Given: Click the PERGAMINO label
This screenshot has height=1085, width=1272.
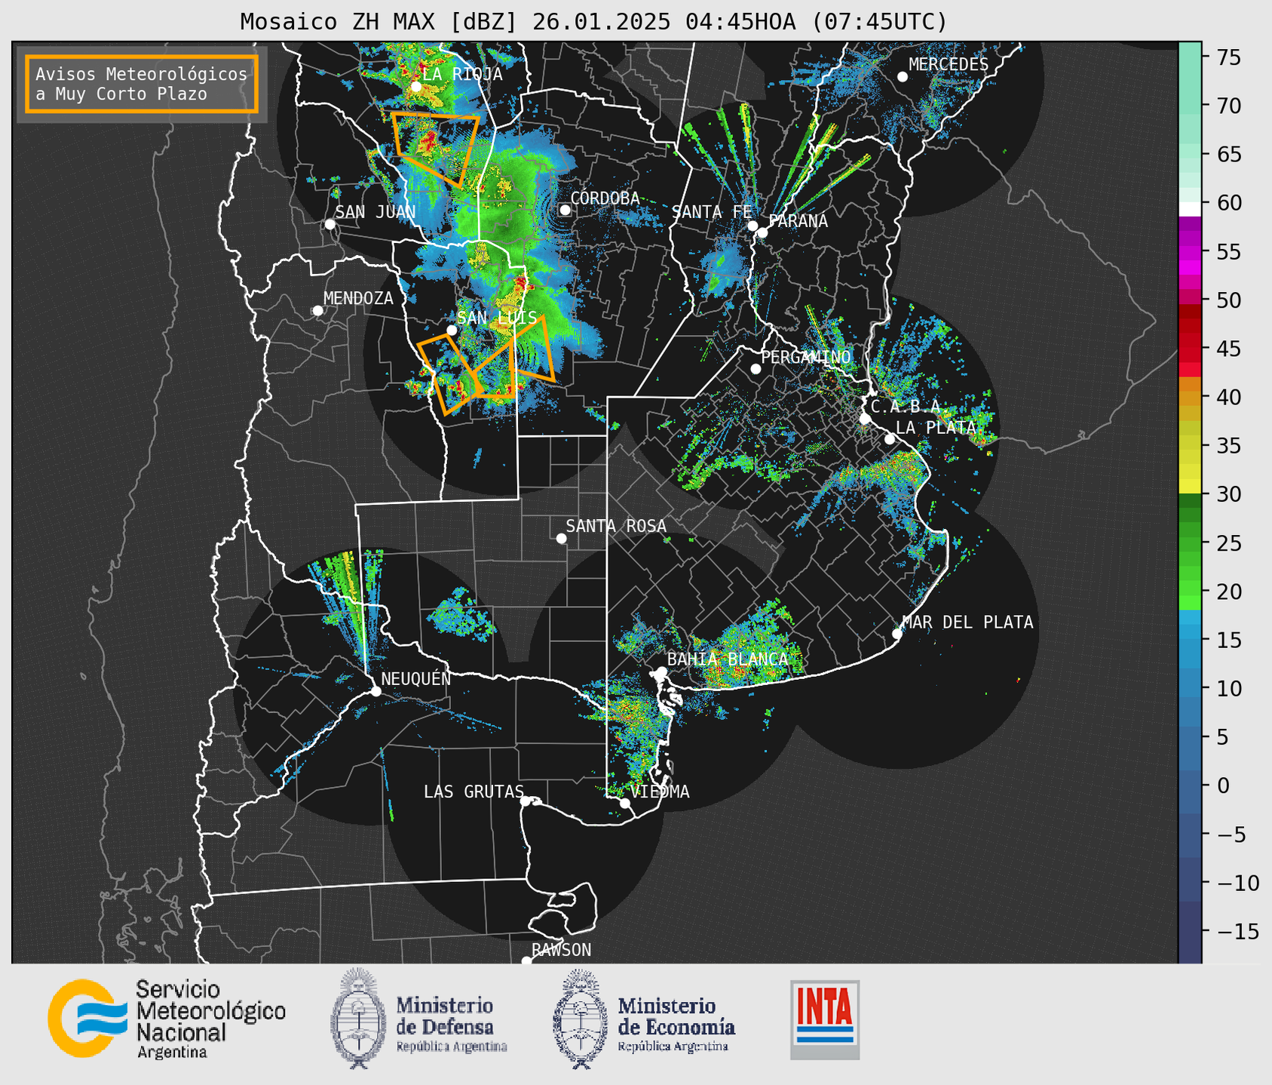Looking at the screenshot, I should [806, 357].
